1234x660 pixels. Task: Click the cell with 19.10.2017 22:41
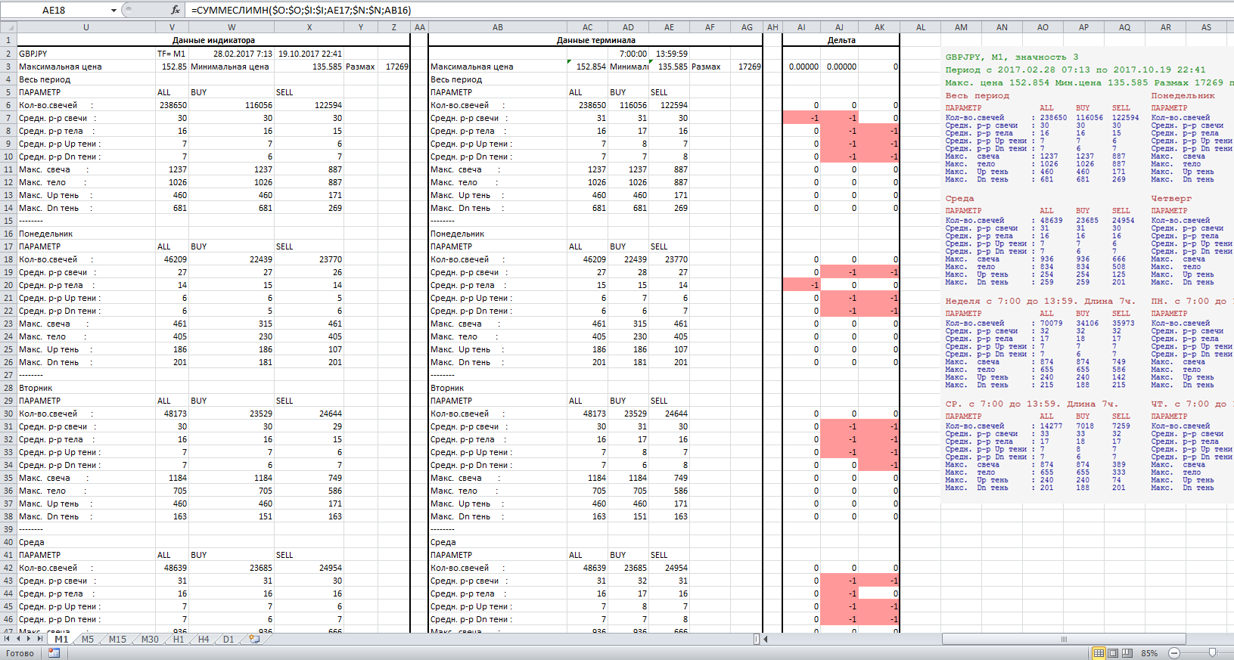(309, 54)
